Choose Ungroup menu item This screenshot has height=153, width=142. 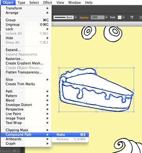click(26, 24)
